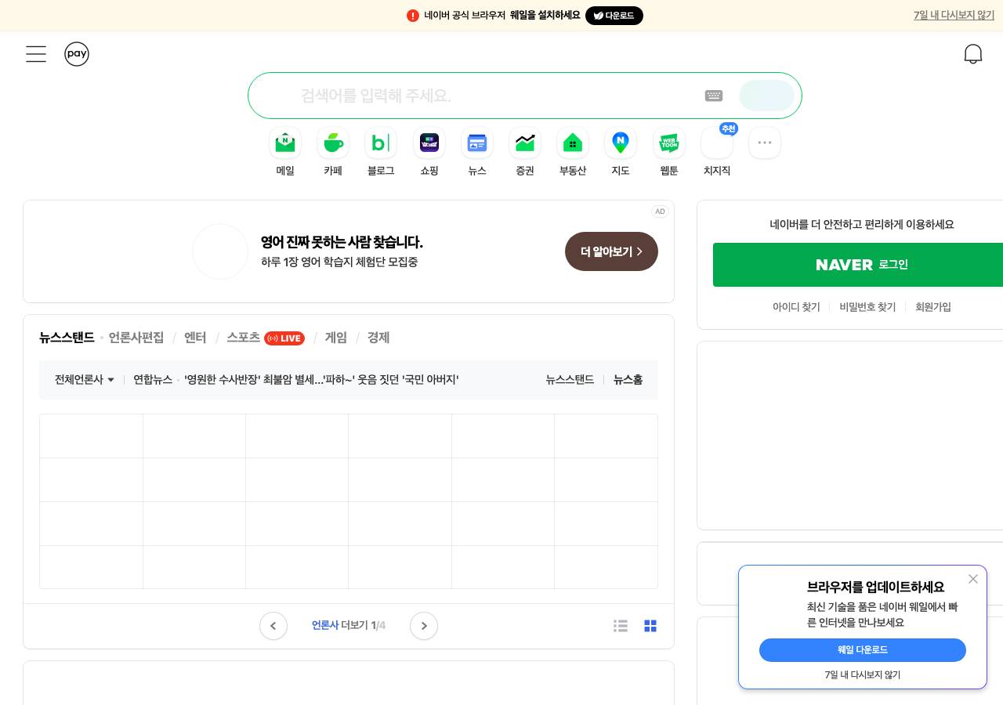Click the top banner 다운로드 button
Screen dimensions: 1003x705
[x=614, y=16]
